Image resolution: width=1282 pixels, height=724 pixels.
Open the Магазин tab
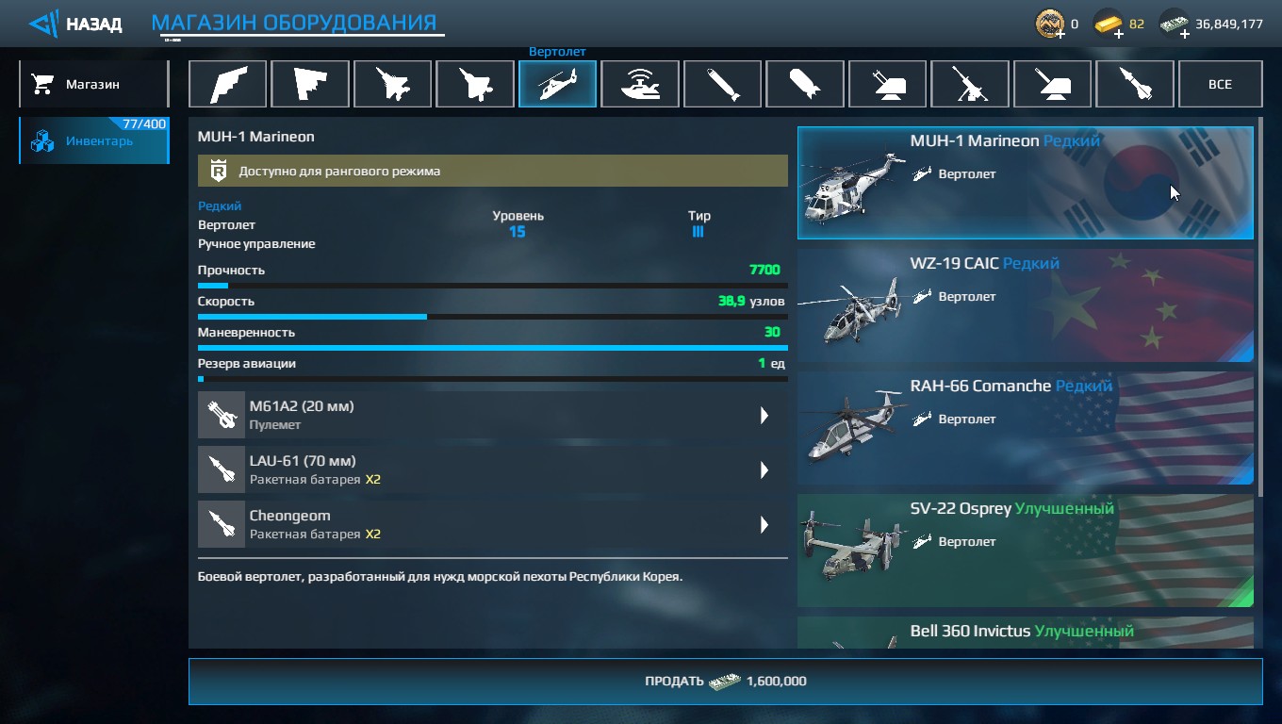pos(93,84)
